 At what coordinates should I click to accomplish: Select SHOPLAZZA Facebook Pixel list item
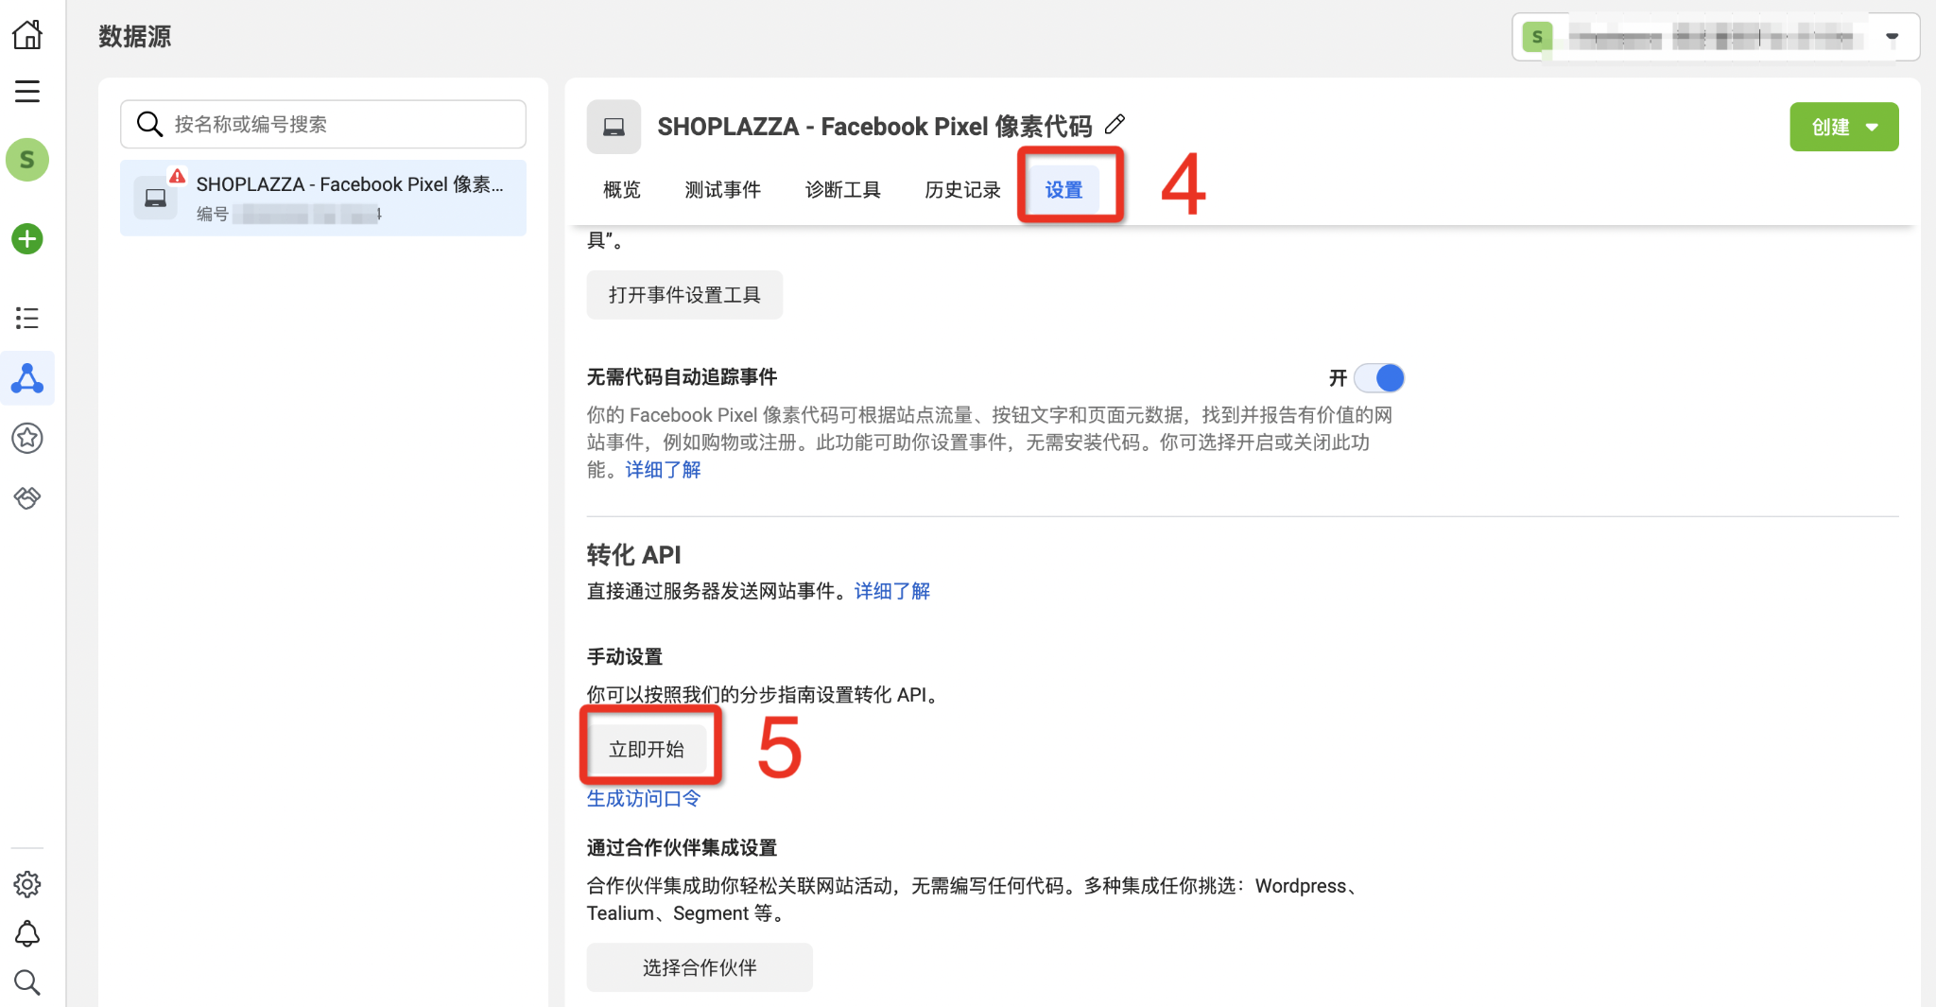click(x=323, y=198)
